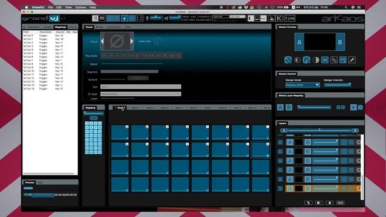Image resolution: width=386 pixels, height=217 pixels.
Task: Click the Merger Intensity slider
Action: point(338,85)
